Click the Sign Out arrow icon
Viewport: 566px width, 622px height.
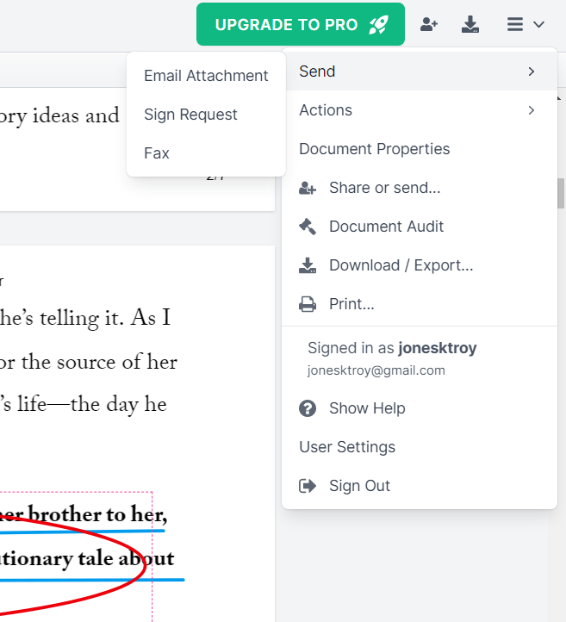[308, 486]
